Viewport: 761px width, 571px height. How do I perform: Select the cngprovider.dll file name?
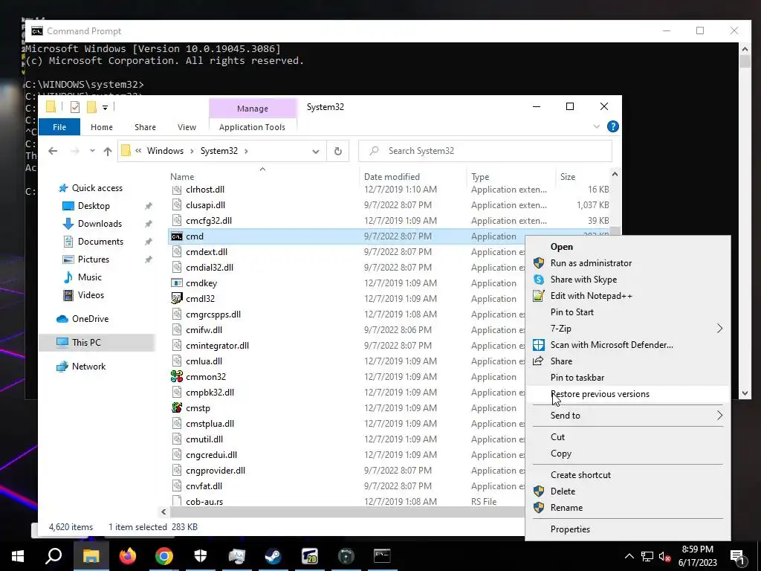coord(216,471)
